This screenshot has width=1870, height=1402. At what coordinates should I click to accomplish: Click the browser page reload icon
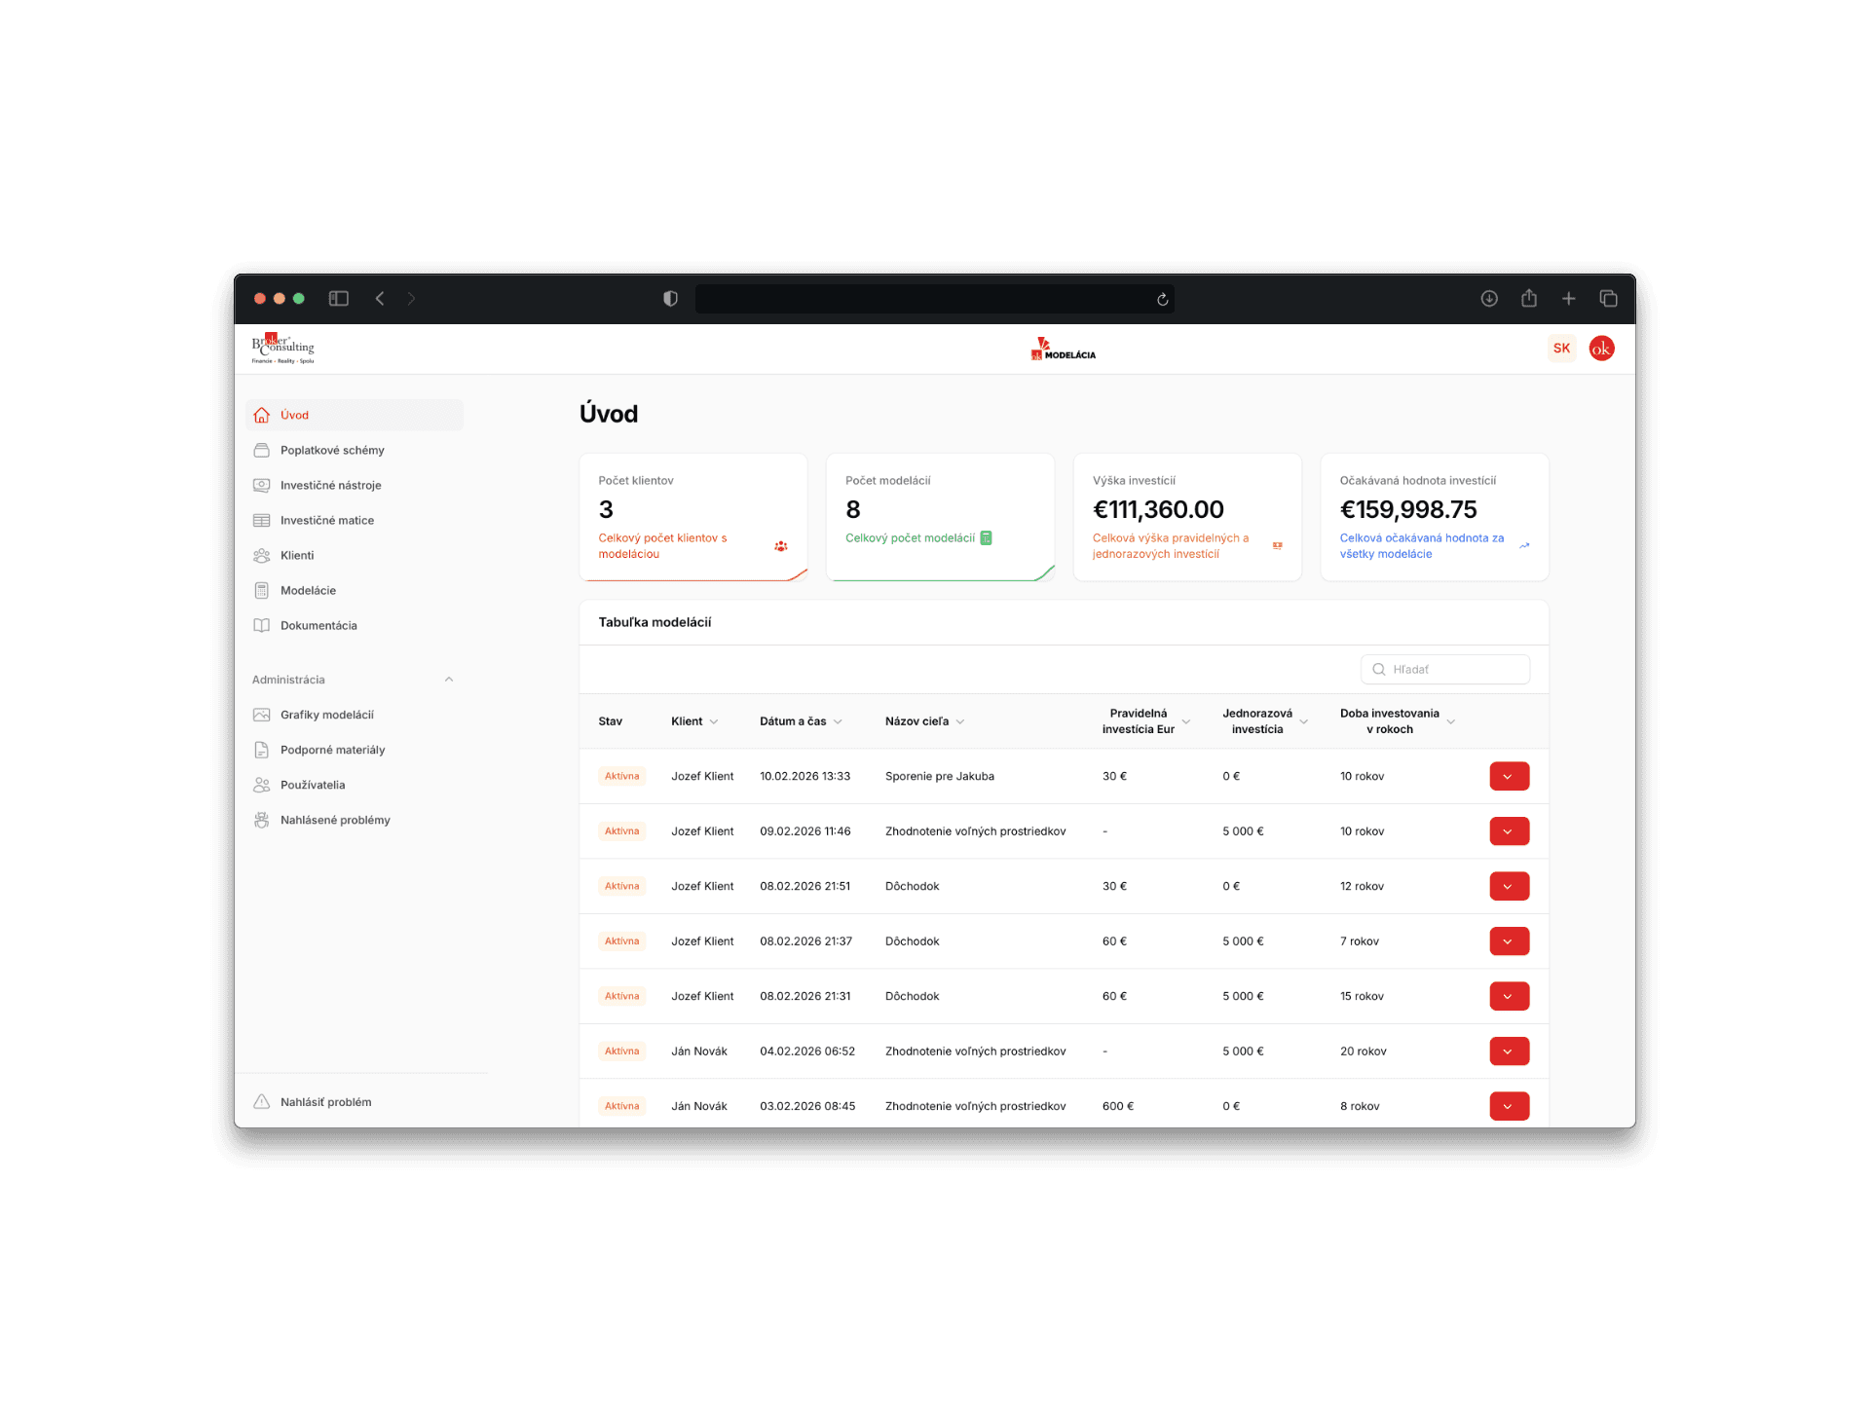(x=1162, y=299)
